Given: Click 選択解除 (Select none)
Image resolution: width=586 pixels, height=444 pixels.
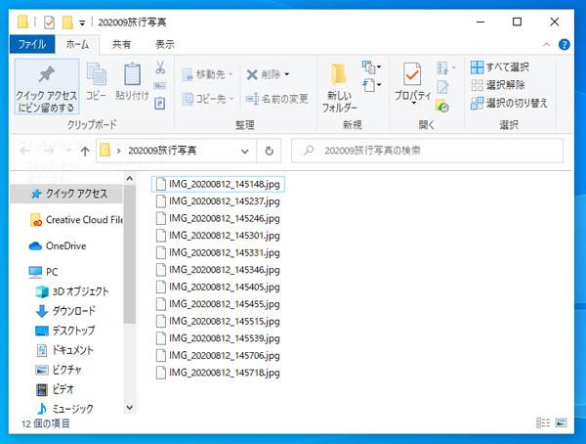Looking at the screenshot, I should 498,85.
